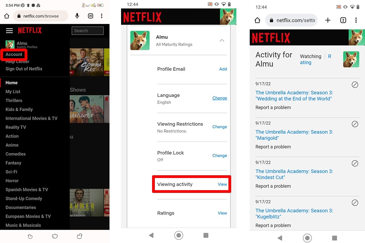This screenshot has width=365, height=243.
Task: Hide "Kindest Cut" episode from viewing history
Action: 355,163
